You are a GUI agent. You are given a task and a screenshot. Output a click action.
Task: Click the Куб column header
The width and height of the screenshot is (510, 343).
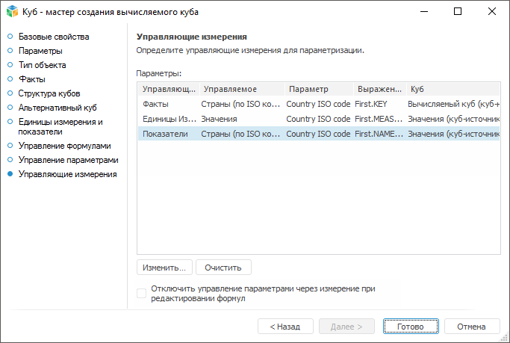pyautogui.click(x=452, y=89)
